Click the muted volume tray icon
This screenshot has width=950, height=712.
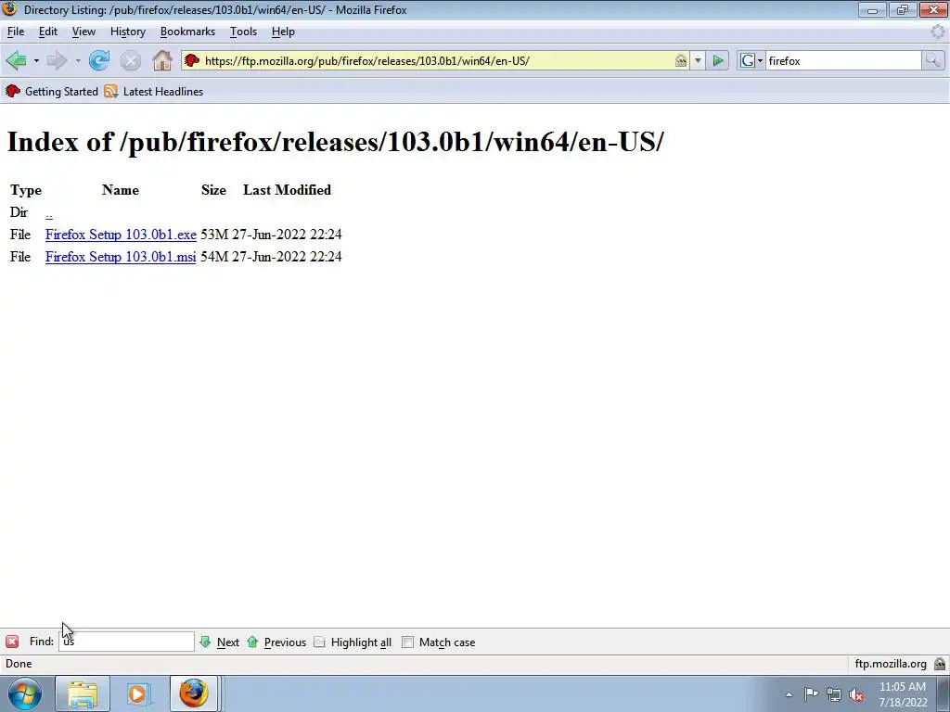pyautogui.click(x=856, y=694)
